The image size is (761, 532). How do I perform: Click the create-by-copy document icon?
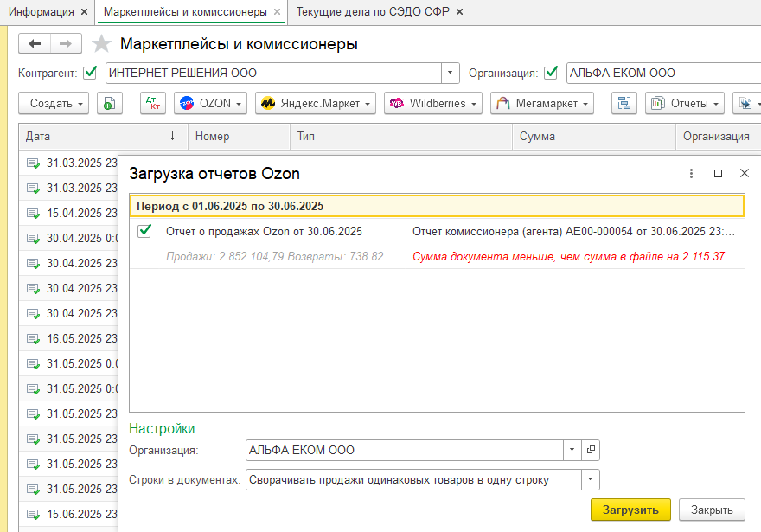[x=110, y=104]
